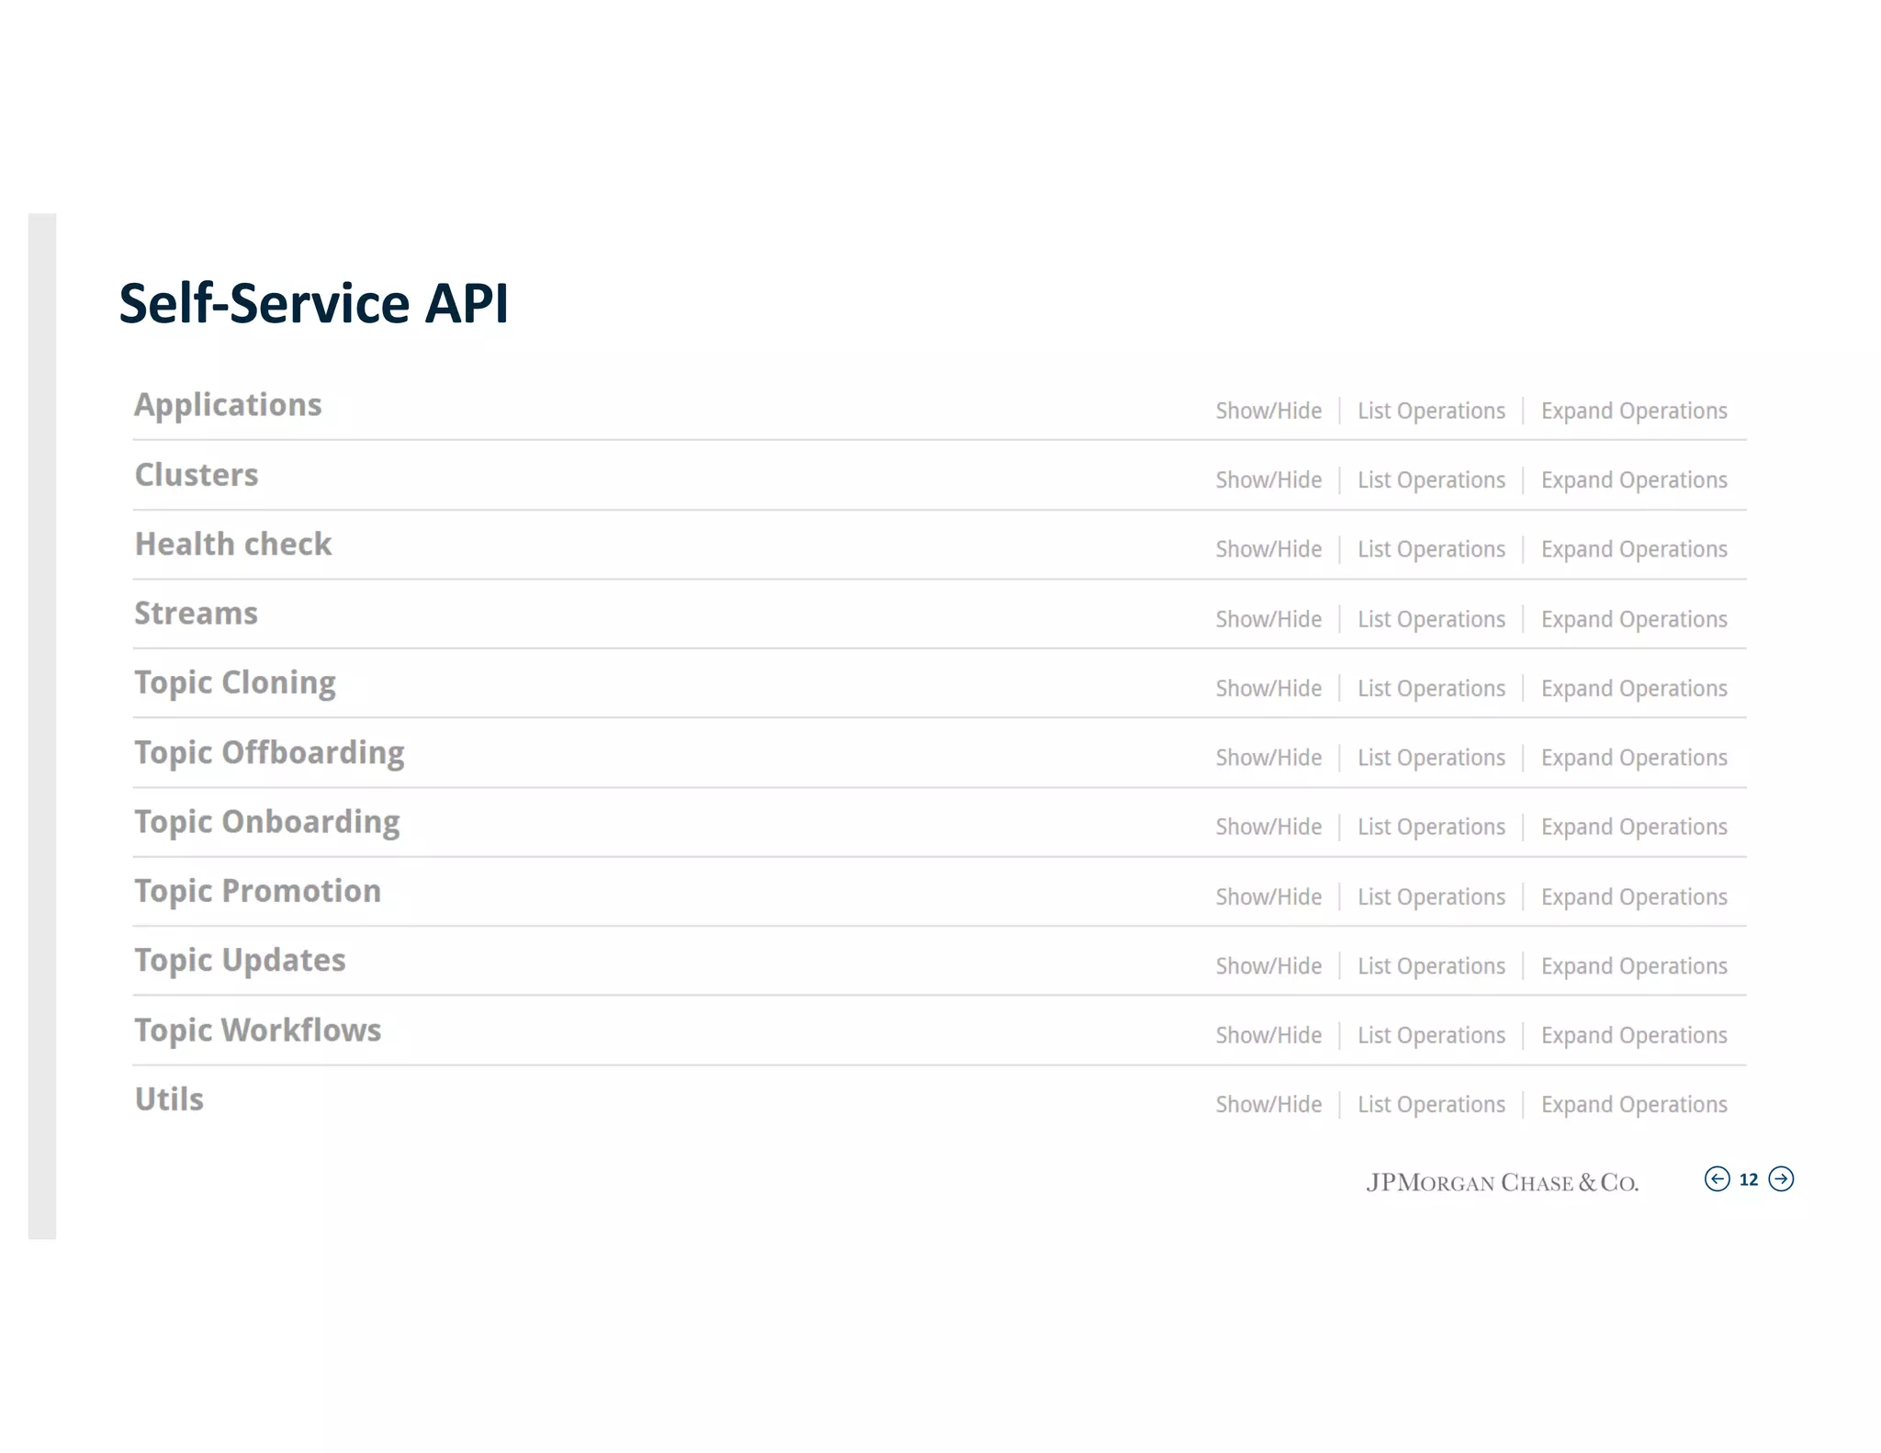Screen dimensions: 1881x1453
Task: Toggle Show/Hide for Topic Onboarding
Action: [1268, 827]
